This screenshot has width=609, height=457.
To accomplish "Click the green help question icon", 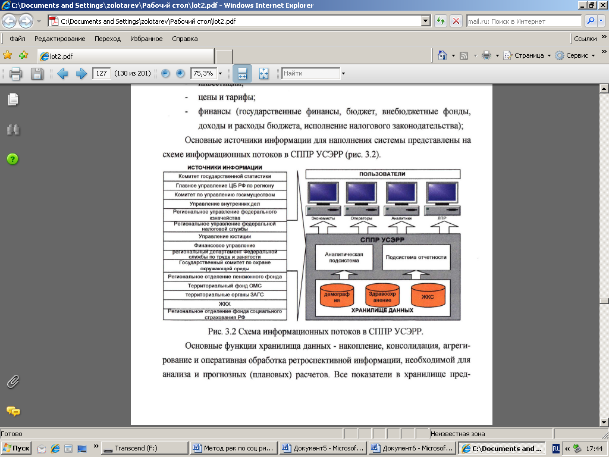I will [12, 159].
